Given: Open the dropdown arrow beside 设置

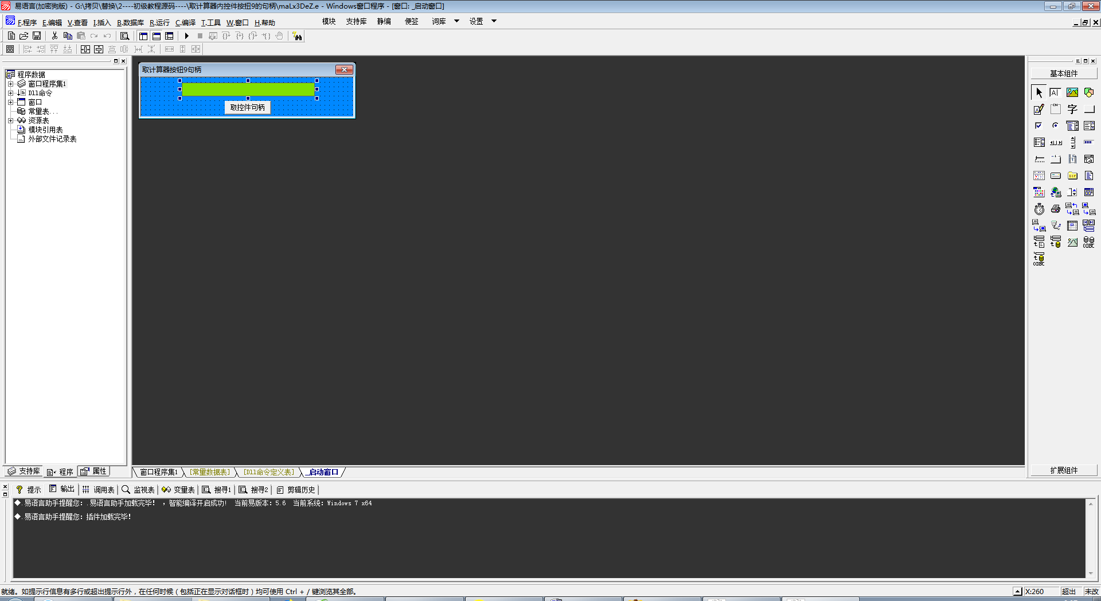Looking at the screenshot, I should 494,21.
